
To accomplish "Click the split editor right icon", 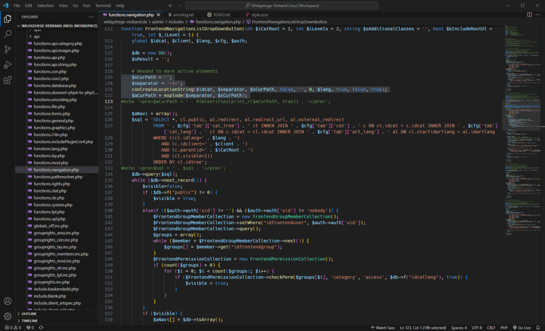I will pos(529,15).
